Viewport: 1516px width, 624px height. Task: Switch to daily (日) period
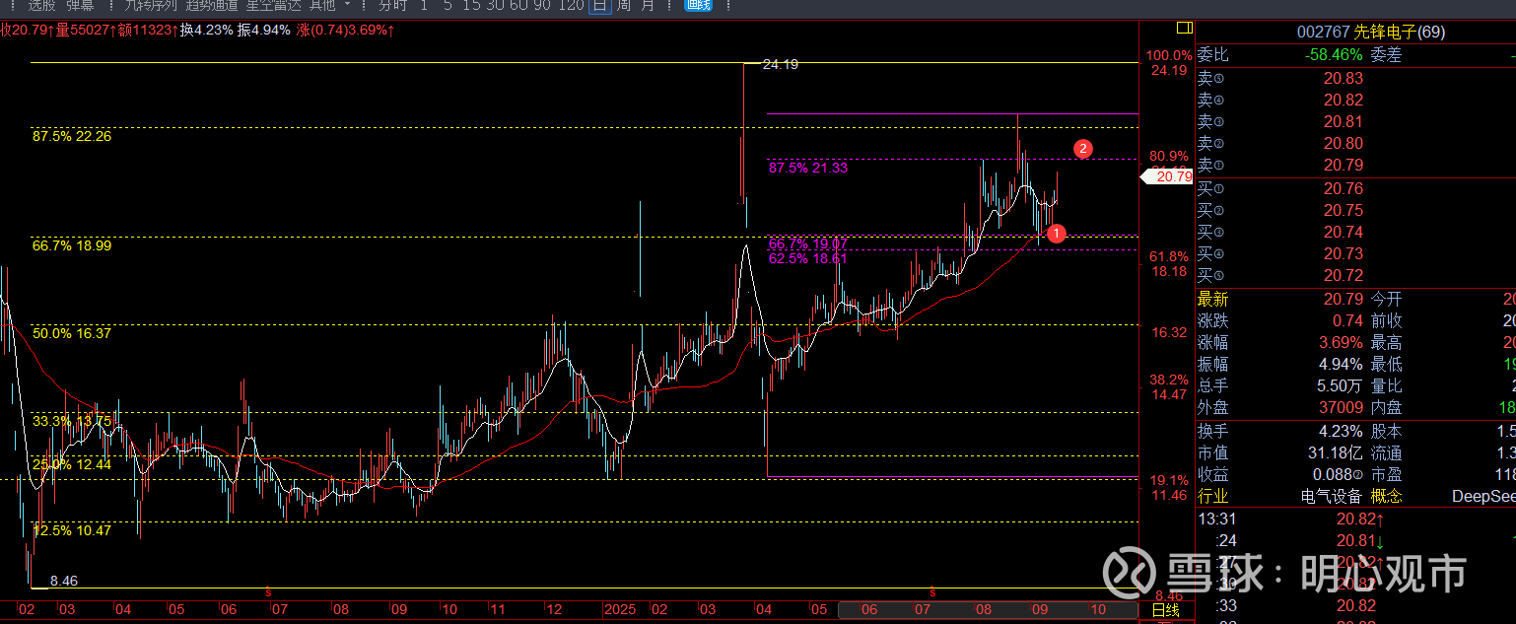[599, 5]
